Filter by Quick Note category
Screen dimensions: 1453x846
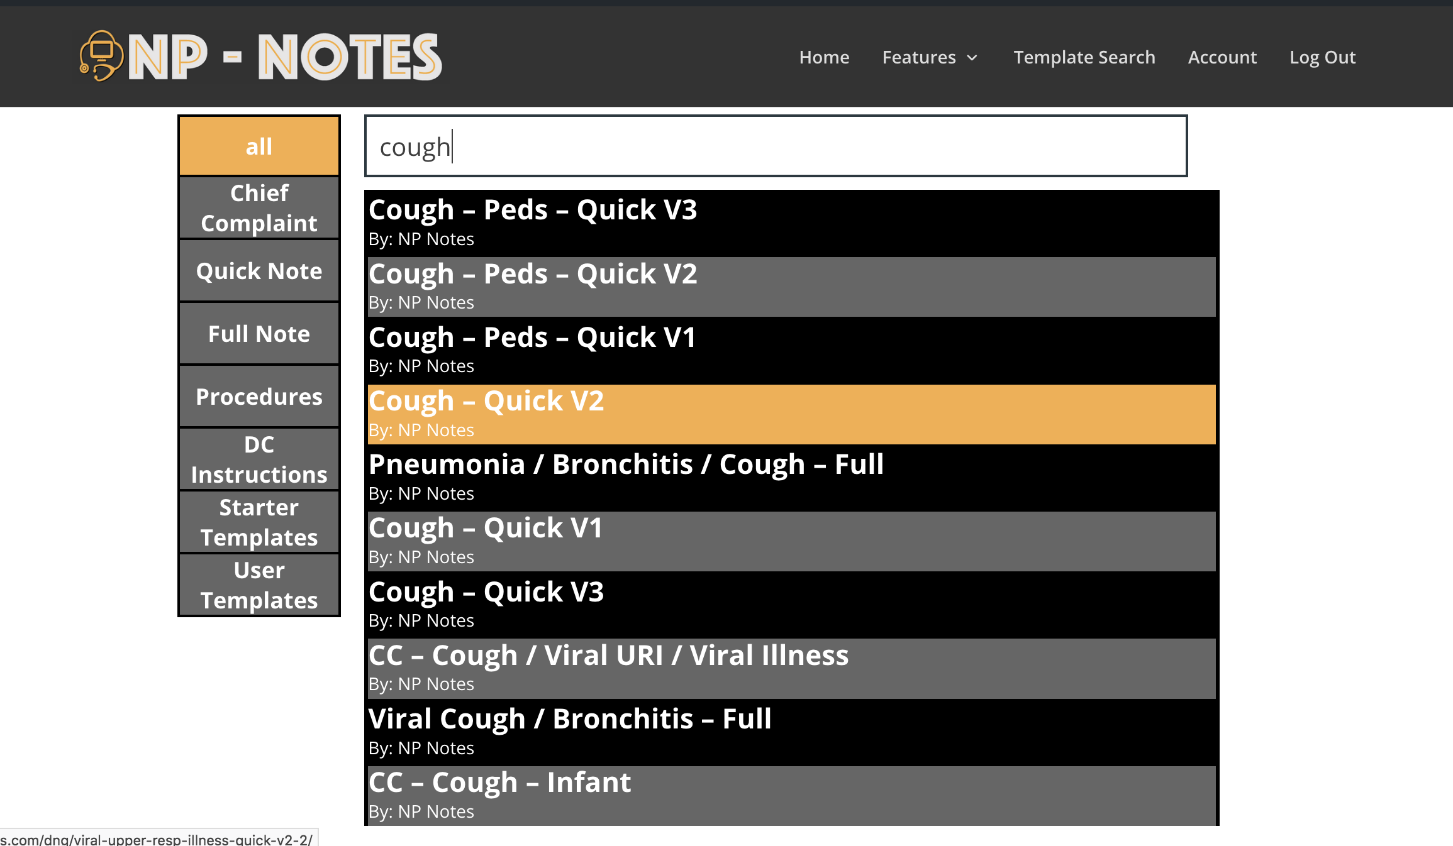[259, 271]
